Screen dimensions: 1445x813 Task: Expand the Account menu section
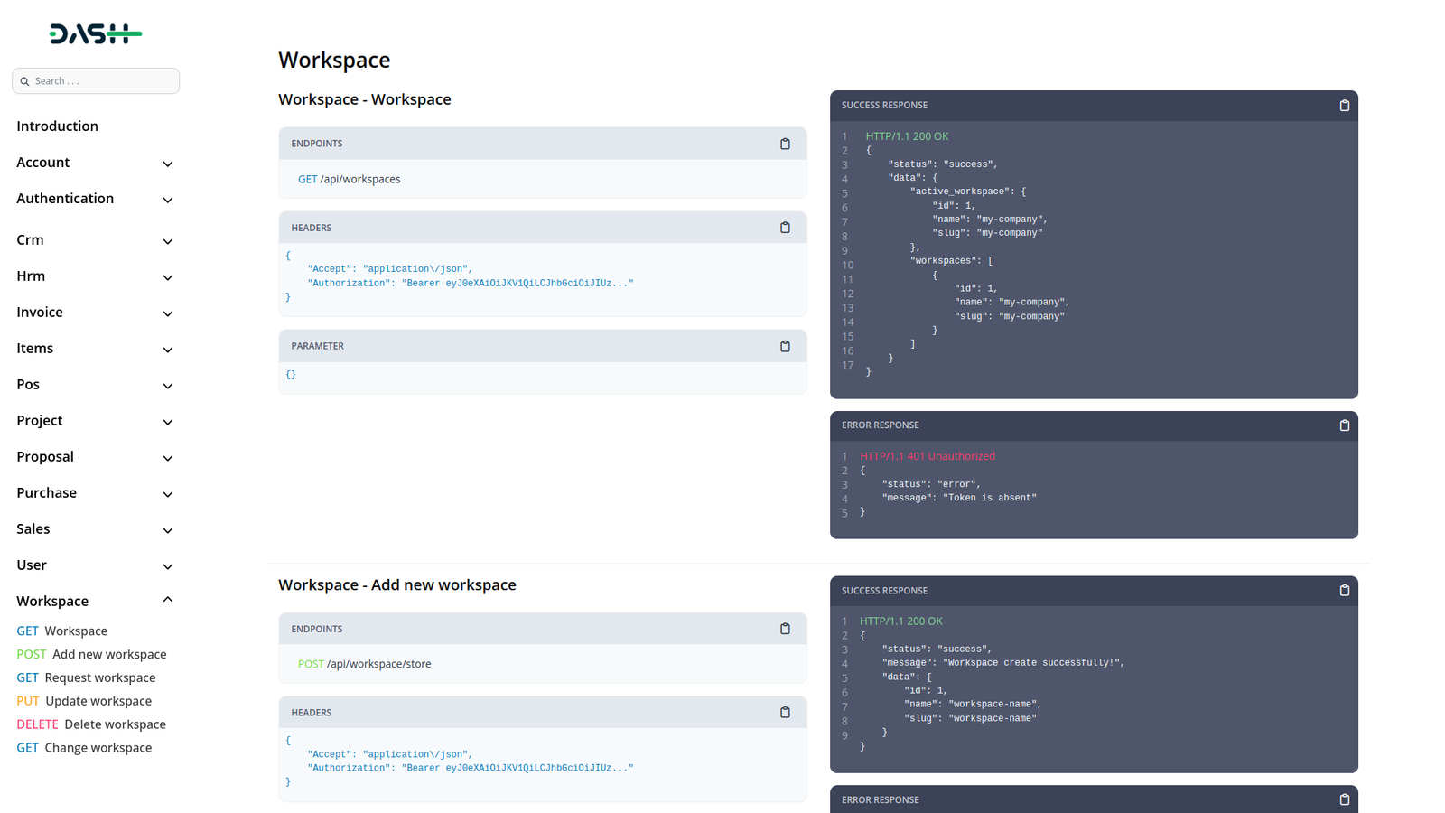167,164
